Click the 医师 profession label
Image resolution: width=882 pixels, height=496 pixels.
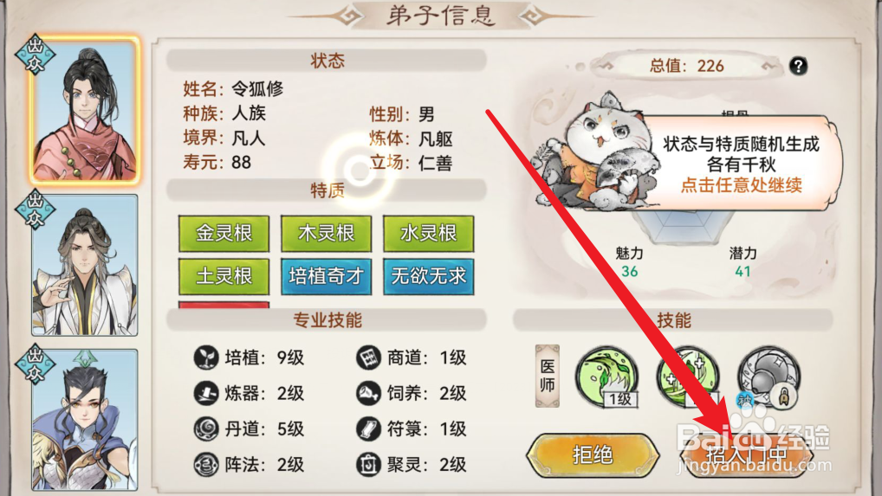548,376
